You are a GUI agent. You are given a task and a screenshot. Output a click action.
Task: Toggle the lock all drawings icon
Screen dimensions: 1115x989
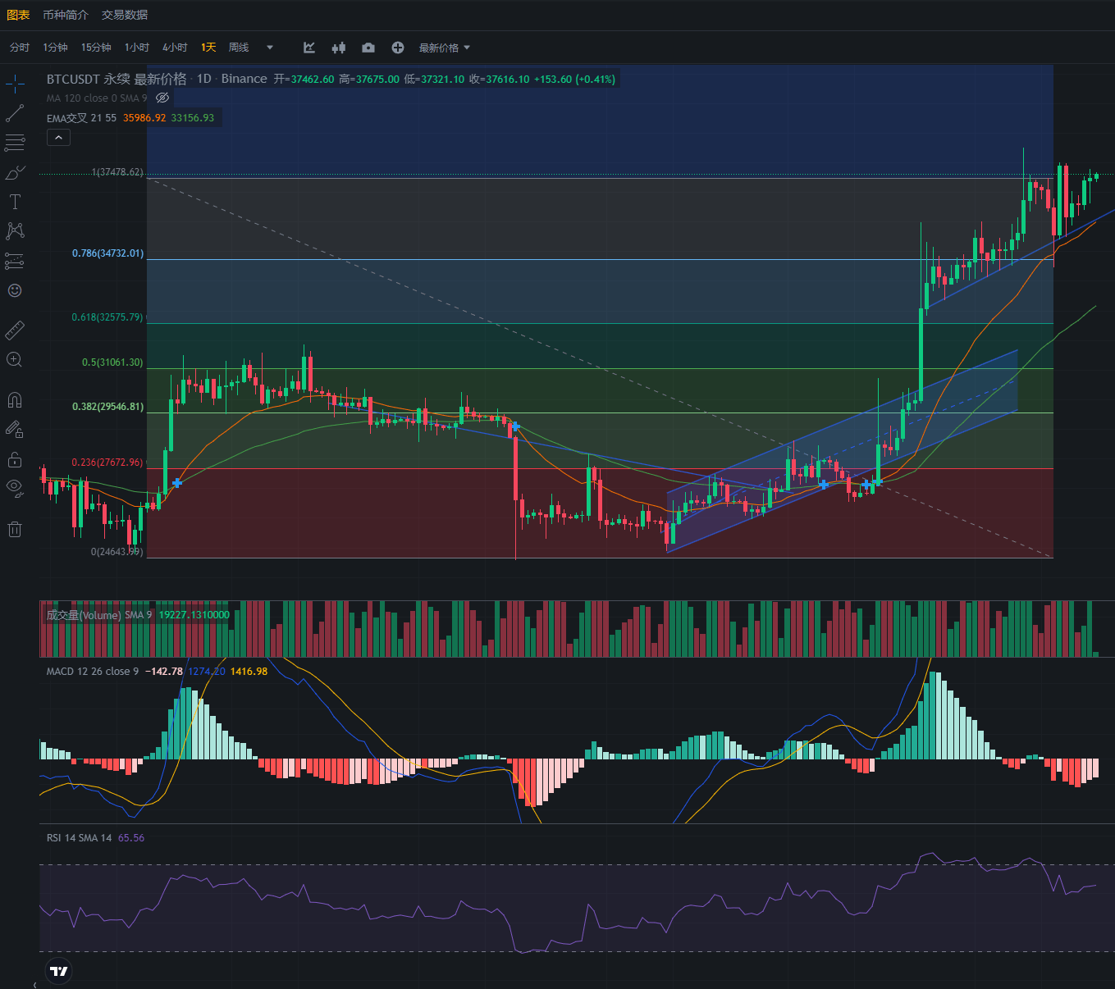coord(15,458)
